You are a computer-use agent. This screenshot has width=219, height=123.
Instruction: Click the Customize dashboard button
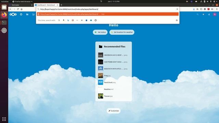[114, 111]
